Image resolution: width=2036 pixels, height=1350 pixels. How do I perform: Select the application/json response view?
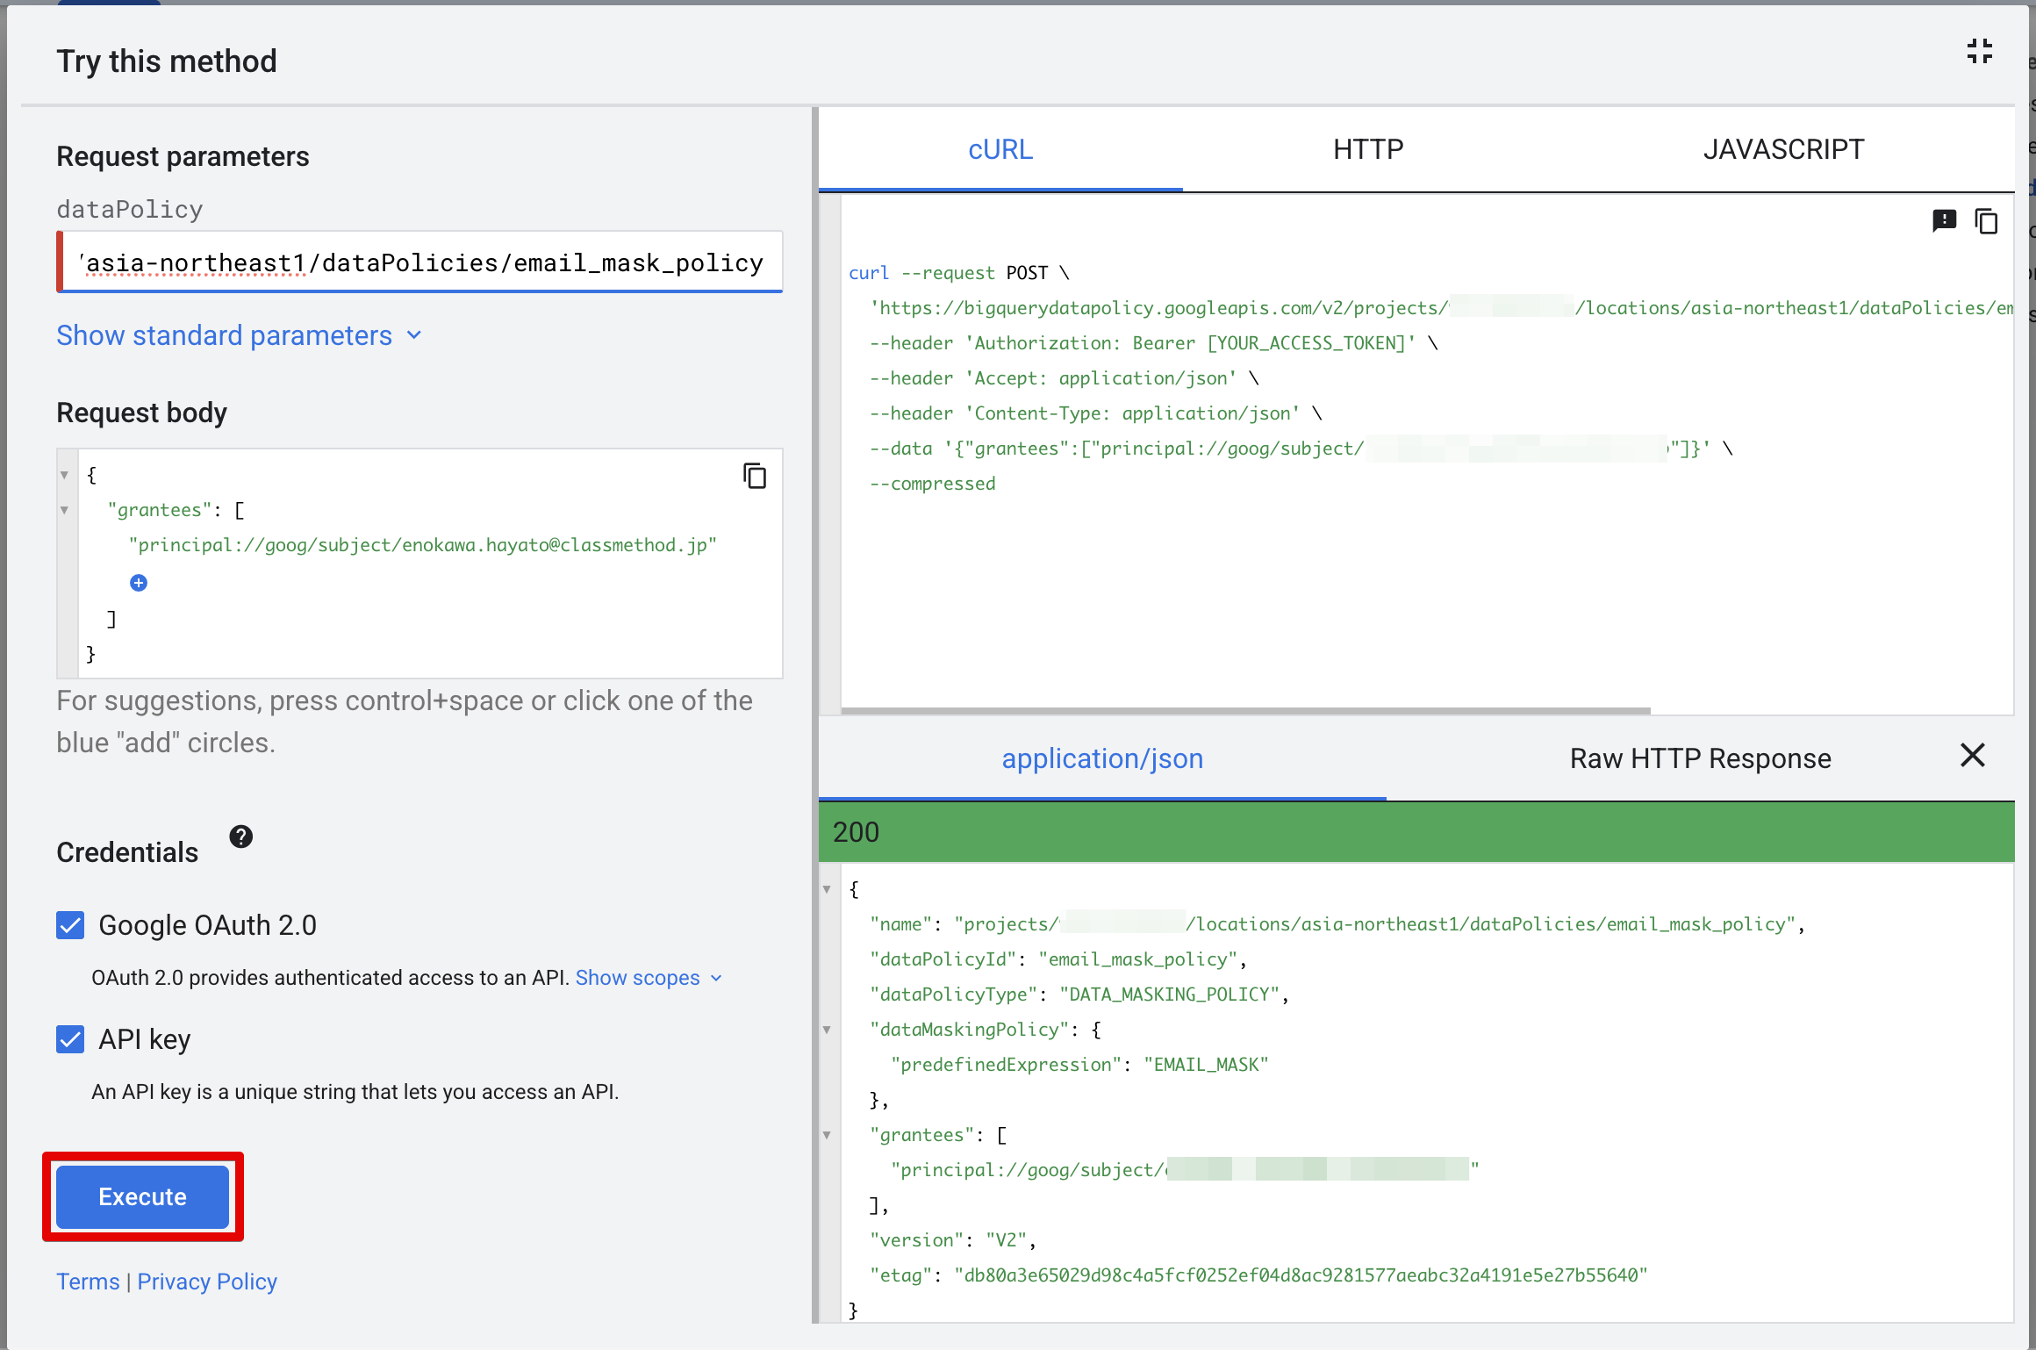pos(1102,758)
